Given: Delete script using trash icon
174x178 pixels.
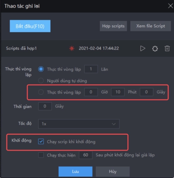Looking at the screenshot, I should pos(167,48).
